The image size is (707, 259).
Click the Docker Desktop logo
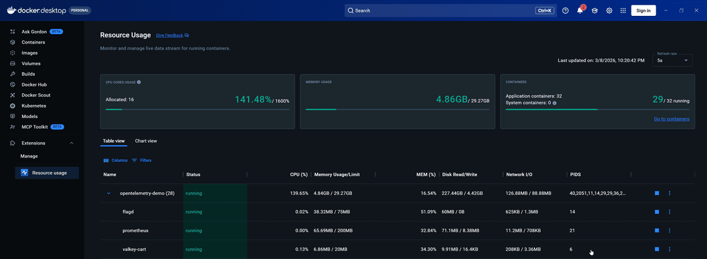point(37,11)
